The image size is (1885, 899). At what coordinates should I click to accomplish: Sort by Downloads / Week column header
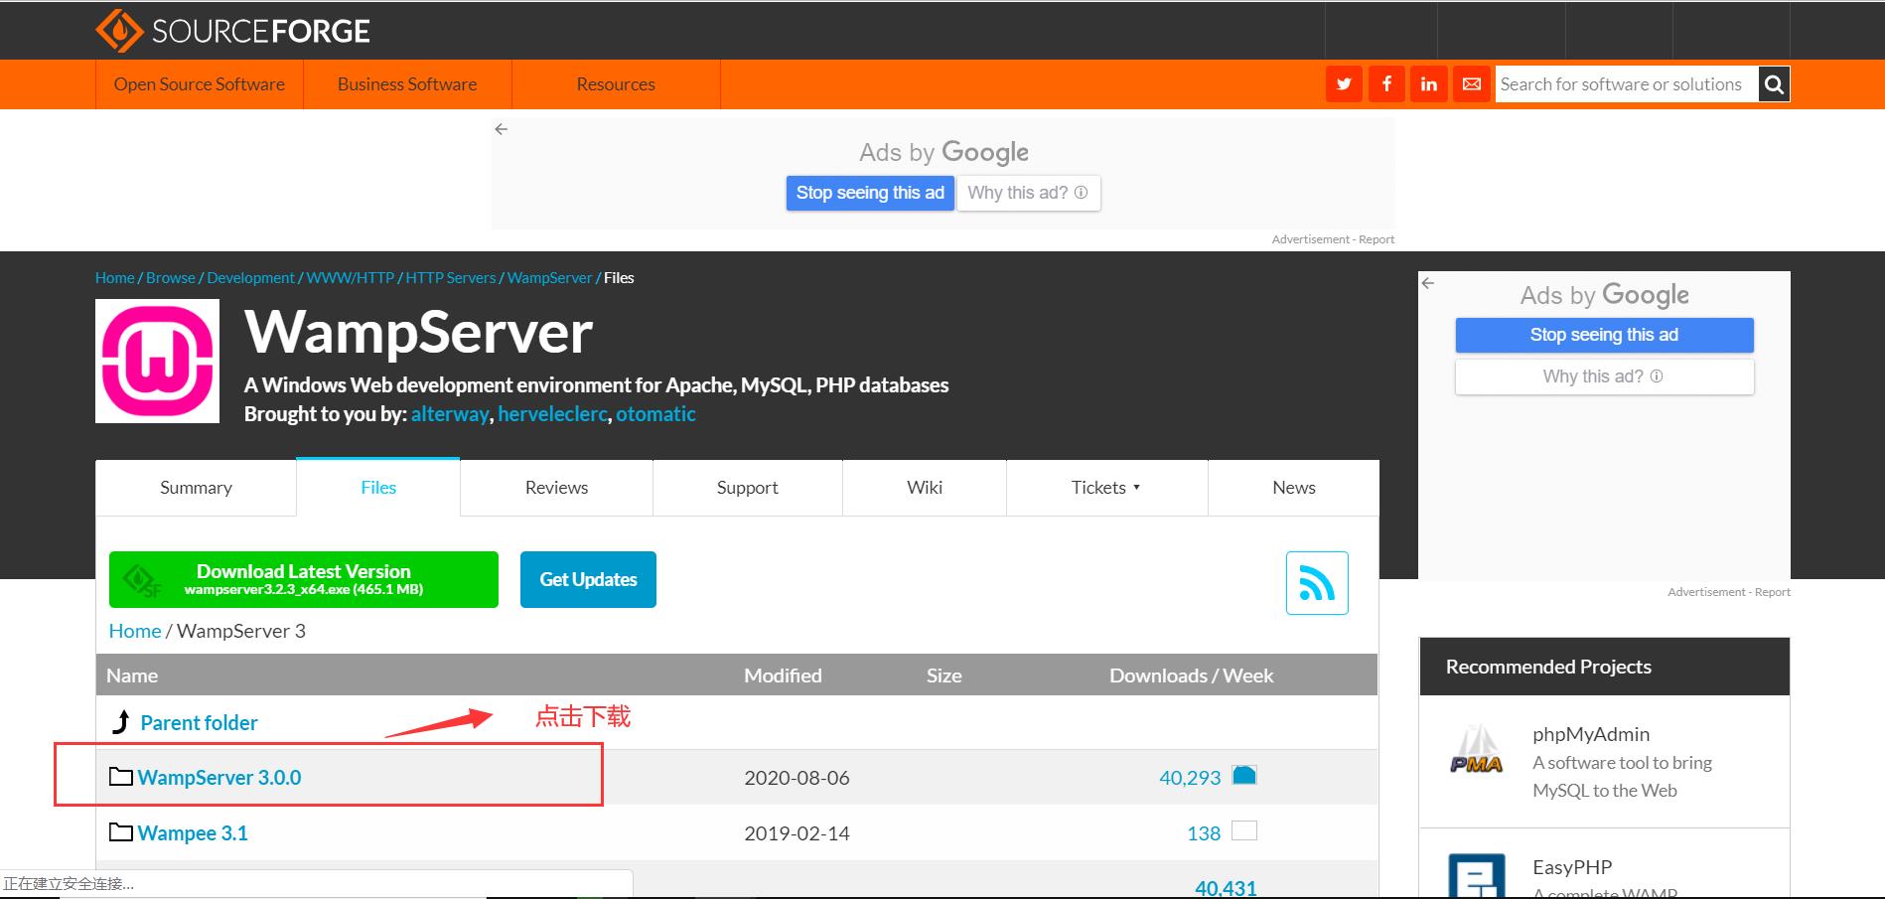[x=1191, y=675]
